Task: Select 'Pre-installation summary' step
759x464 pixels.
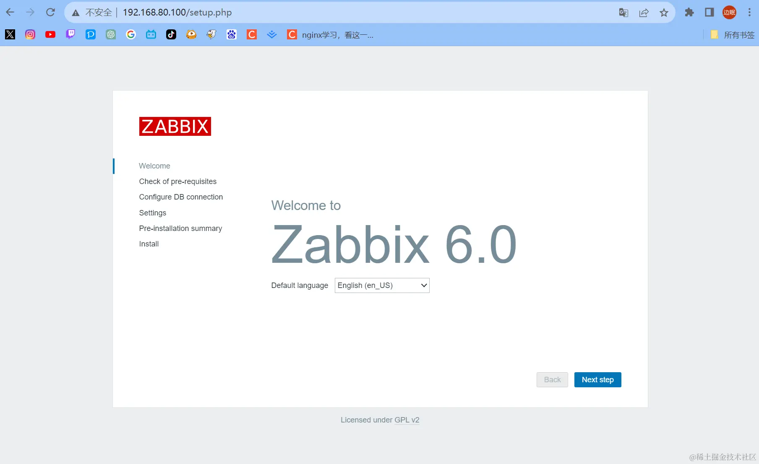Action: point(180,228)
